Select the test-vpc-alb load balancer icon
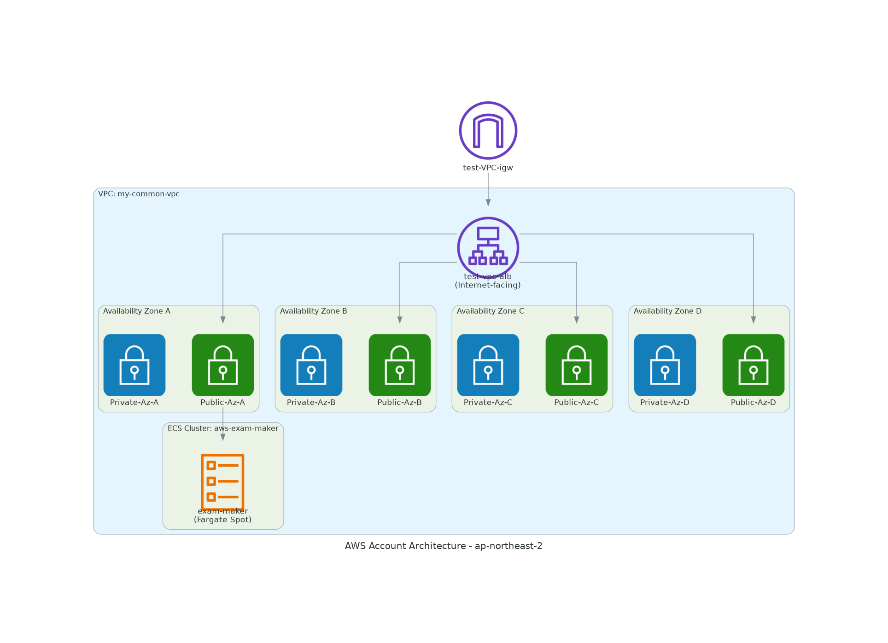This screenshot has width=888, height=643. click(488, 248)
